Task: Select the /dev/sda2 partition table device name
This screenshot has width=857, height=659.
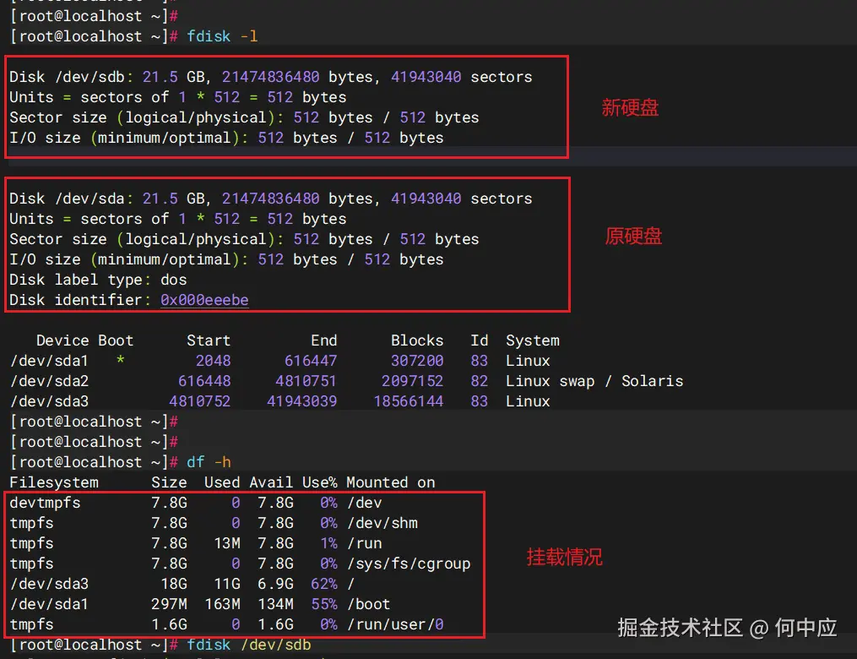Action: coord(49,381)
